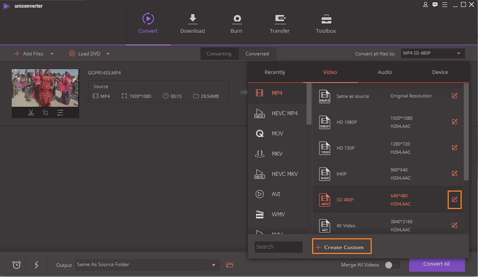Click the user account icon
478x277 pixels.
(x=425, y=4)
